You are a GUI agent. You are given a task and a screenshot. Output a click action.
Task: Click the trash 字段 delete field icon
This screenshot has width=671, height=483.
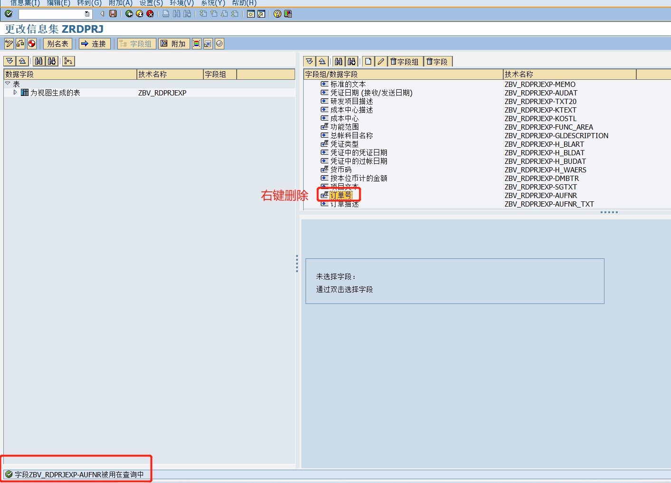pyautogui.click(x=438, y=61)
